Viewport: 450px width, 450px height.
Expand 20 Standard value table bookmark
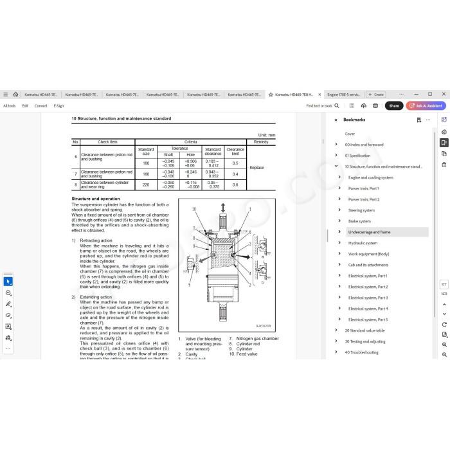tap(336, 330)
